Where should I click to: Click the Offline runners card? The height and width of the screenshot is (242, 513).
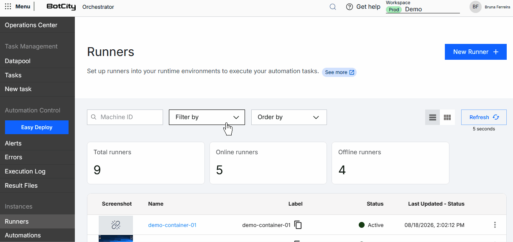pyautogui.click(x=390, y=163)
